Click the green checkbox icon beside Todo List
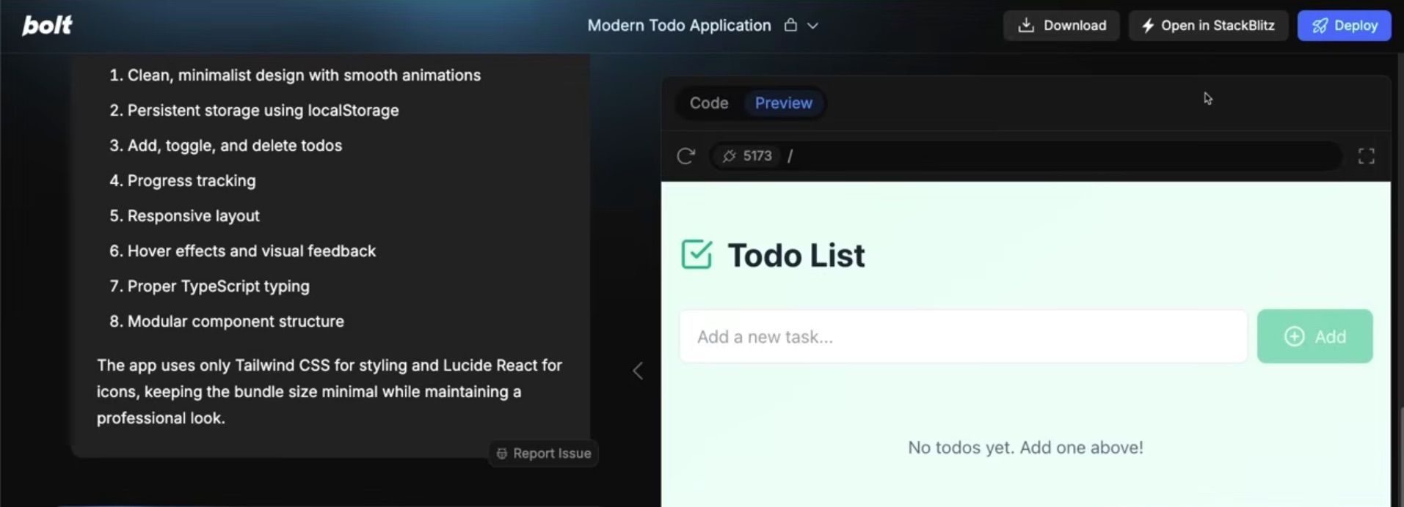The image size is (1404, 507). (x=696, y=255)
